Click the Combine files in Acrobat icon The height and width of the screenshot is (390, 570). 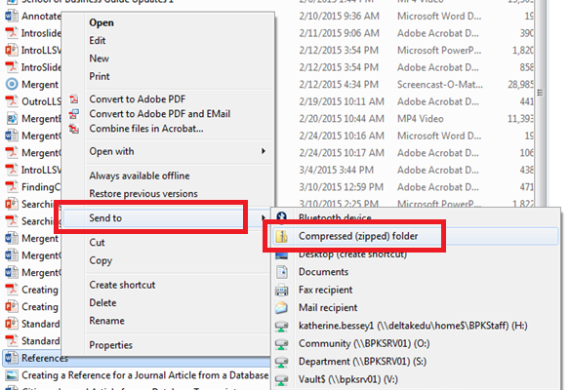[74, 129]
